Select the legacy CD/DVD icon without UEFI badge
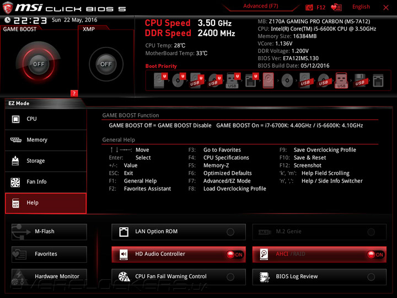 tap(287, 81)
